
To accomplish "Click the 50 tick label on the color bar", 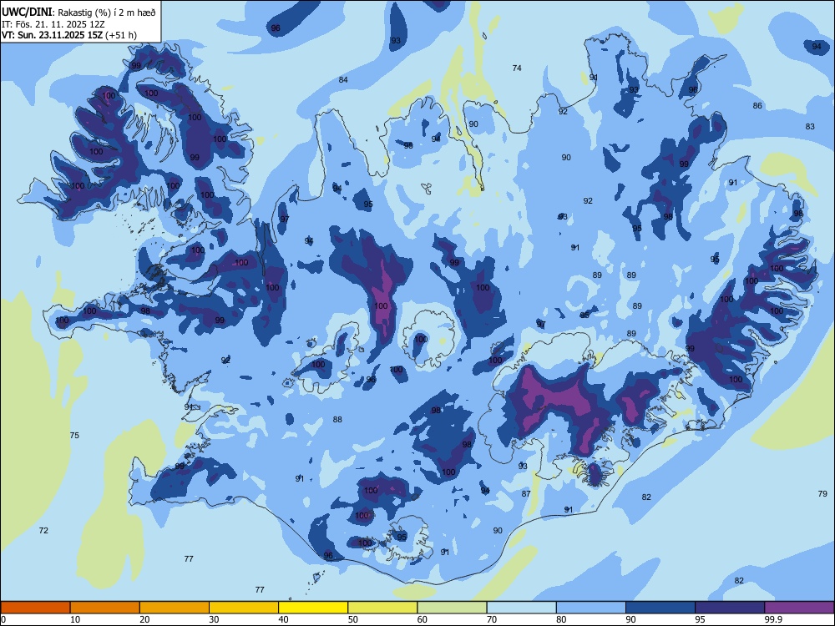I will tap(352, 619).
